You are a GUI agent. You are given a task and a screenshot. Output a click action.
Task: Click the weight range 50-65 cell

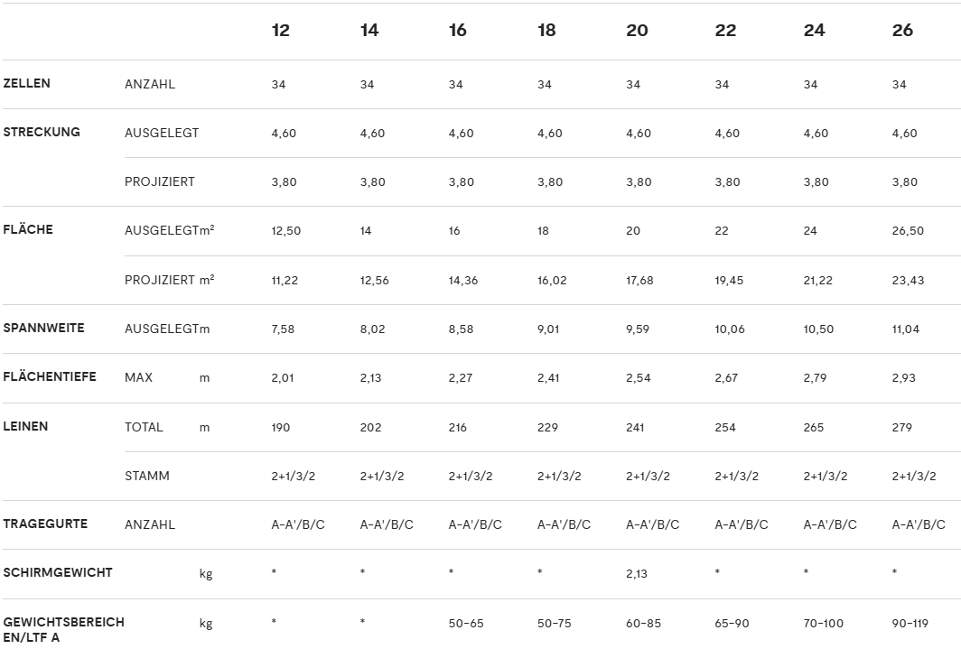coord(466,623)
